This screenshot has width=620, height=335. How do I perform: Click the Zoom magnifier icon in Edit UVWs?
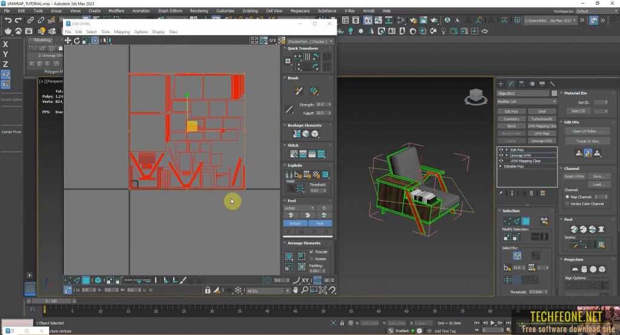click(x=305, y=290)
